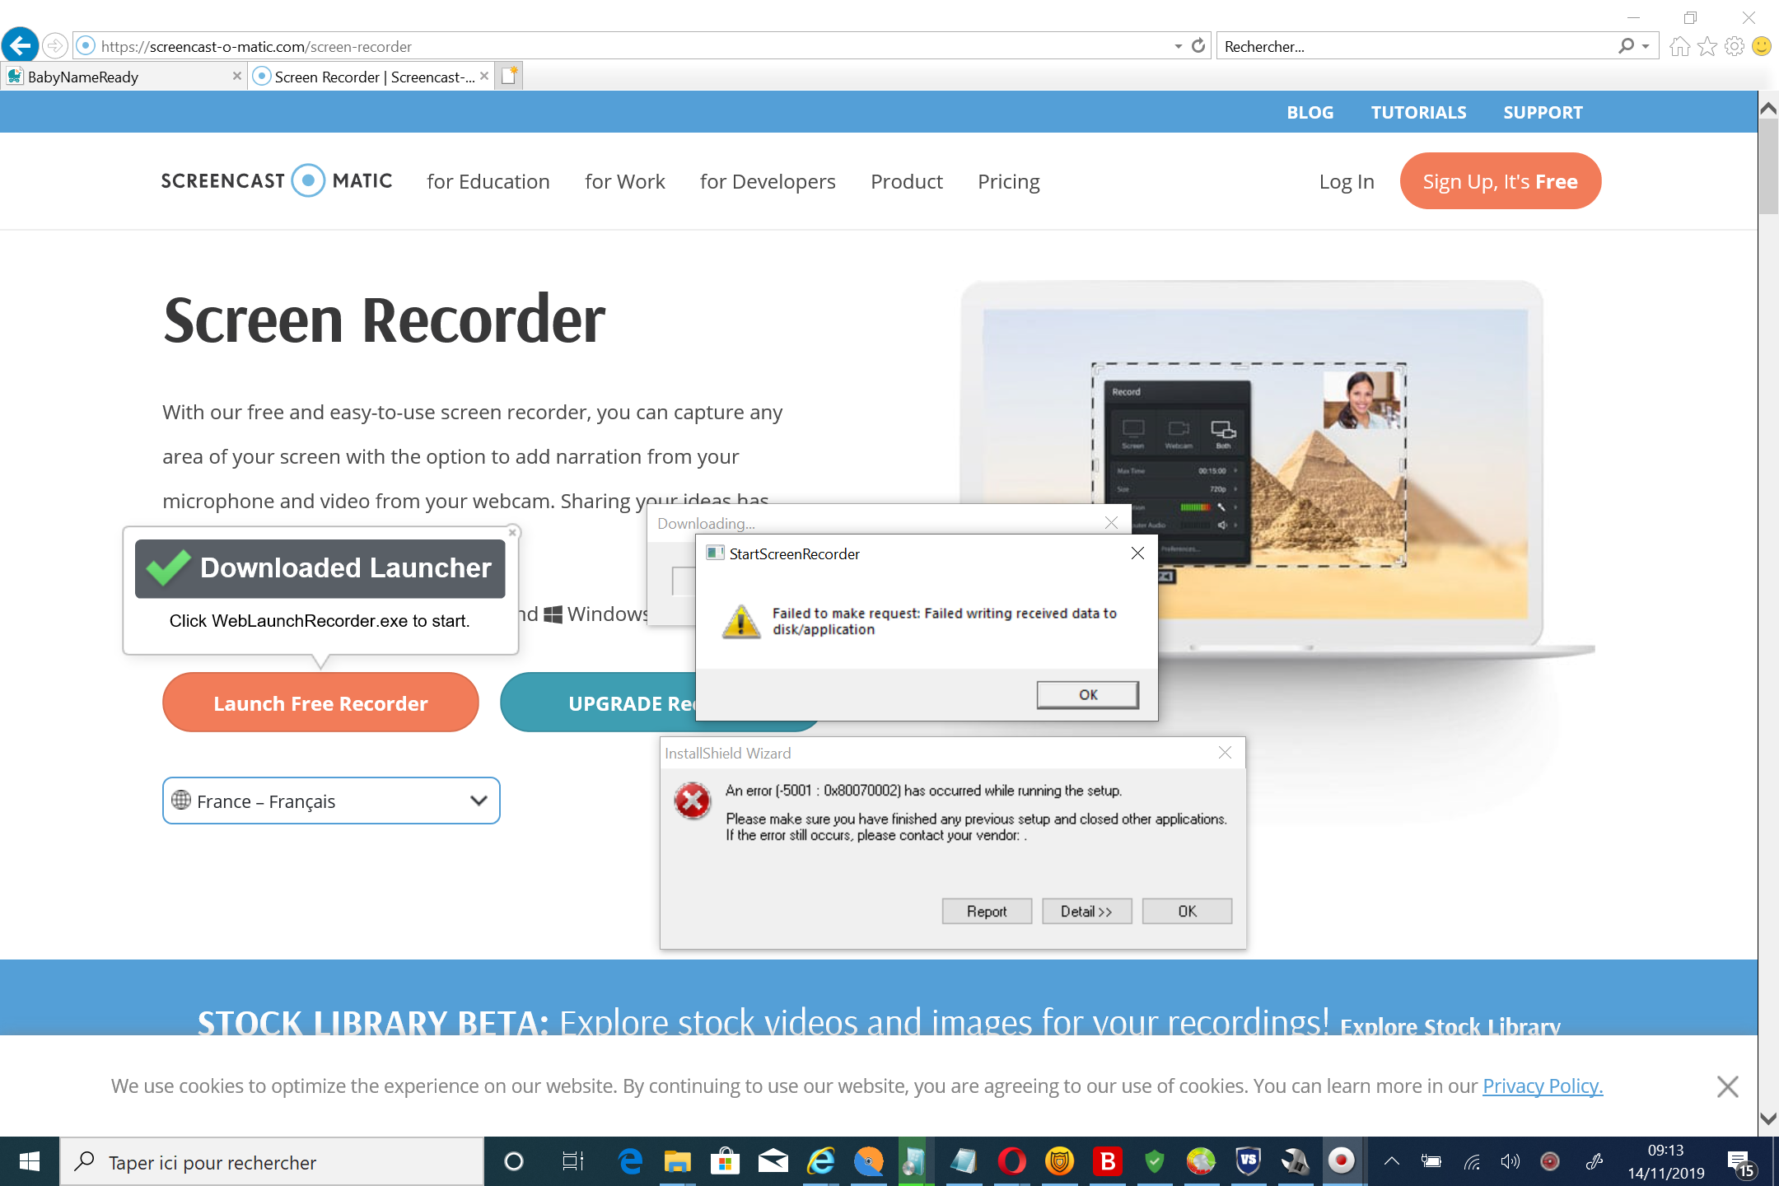The image size is (1779, 1186).
Task: Click the clock showing 09:13
Action: click(x=1665, y=1151)
